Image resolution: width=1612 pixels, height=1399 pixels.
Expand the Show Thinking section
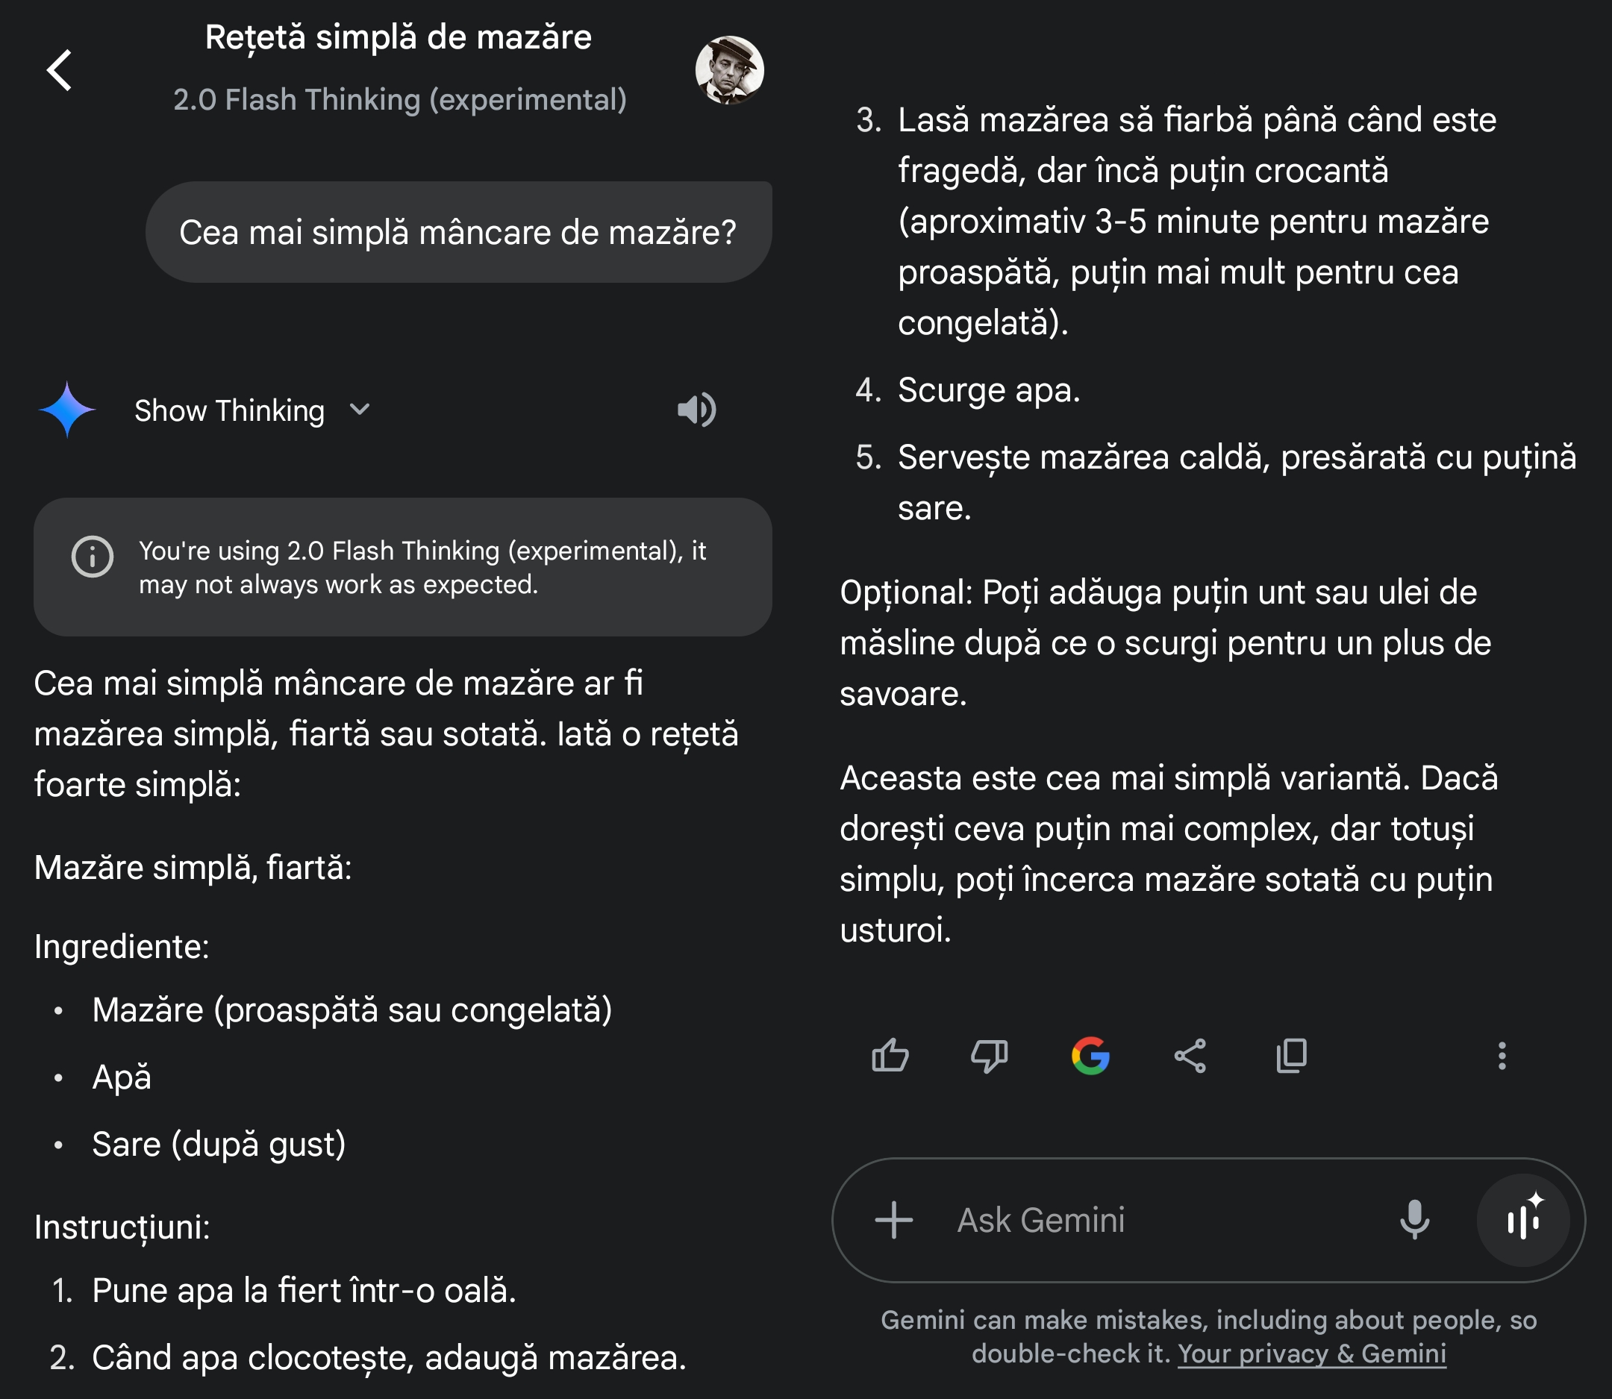click(x=229, y=410)
